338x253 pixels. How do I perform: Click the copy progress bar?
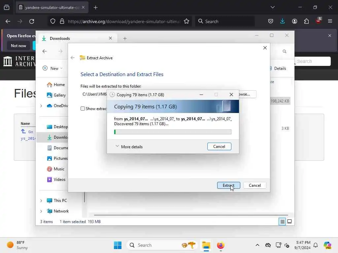[173, 132]
